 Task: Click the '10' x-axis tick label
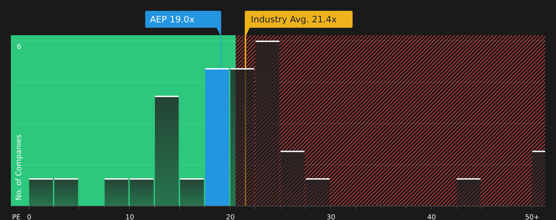[x=130, y=217]
